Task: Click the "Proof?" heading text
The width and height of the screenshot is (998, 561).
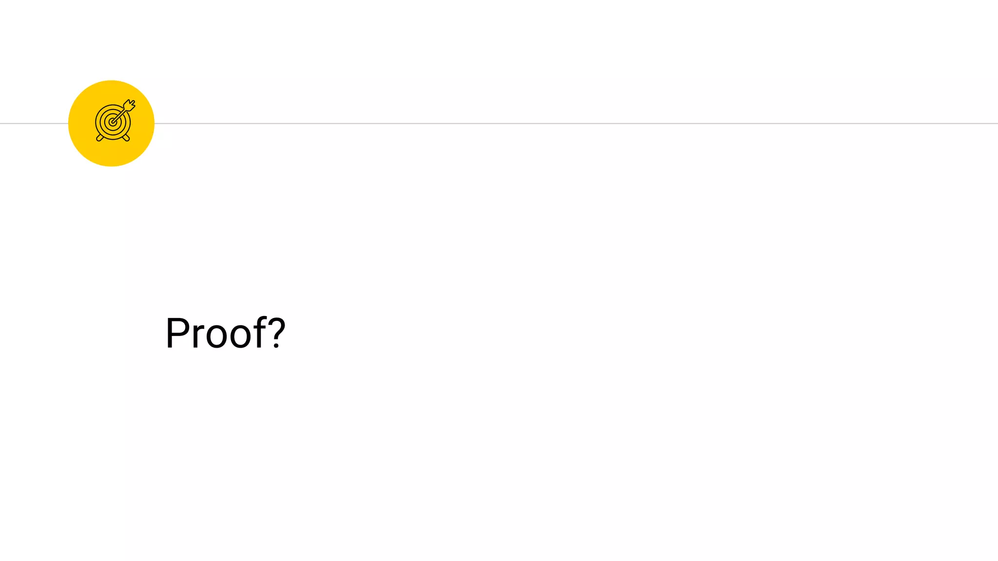Action: point(225,333)
